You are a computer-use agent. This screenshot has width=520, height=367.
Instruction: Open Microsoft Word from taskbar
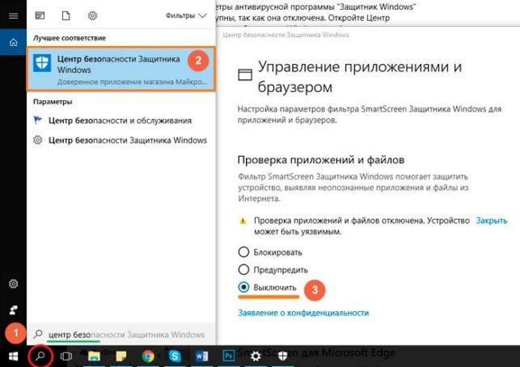tap(201, 356)
